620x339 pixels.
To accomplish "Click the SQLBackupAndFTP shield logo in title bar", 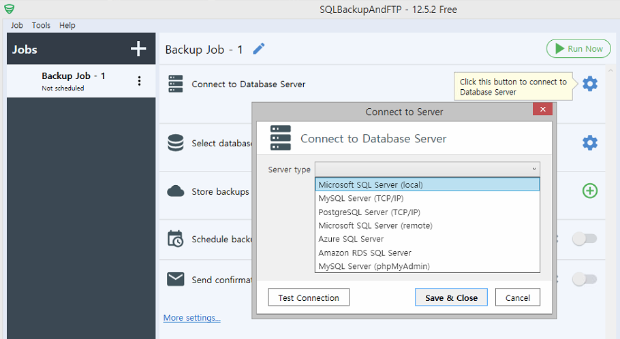I will (9, 9).
